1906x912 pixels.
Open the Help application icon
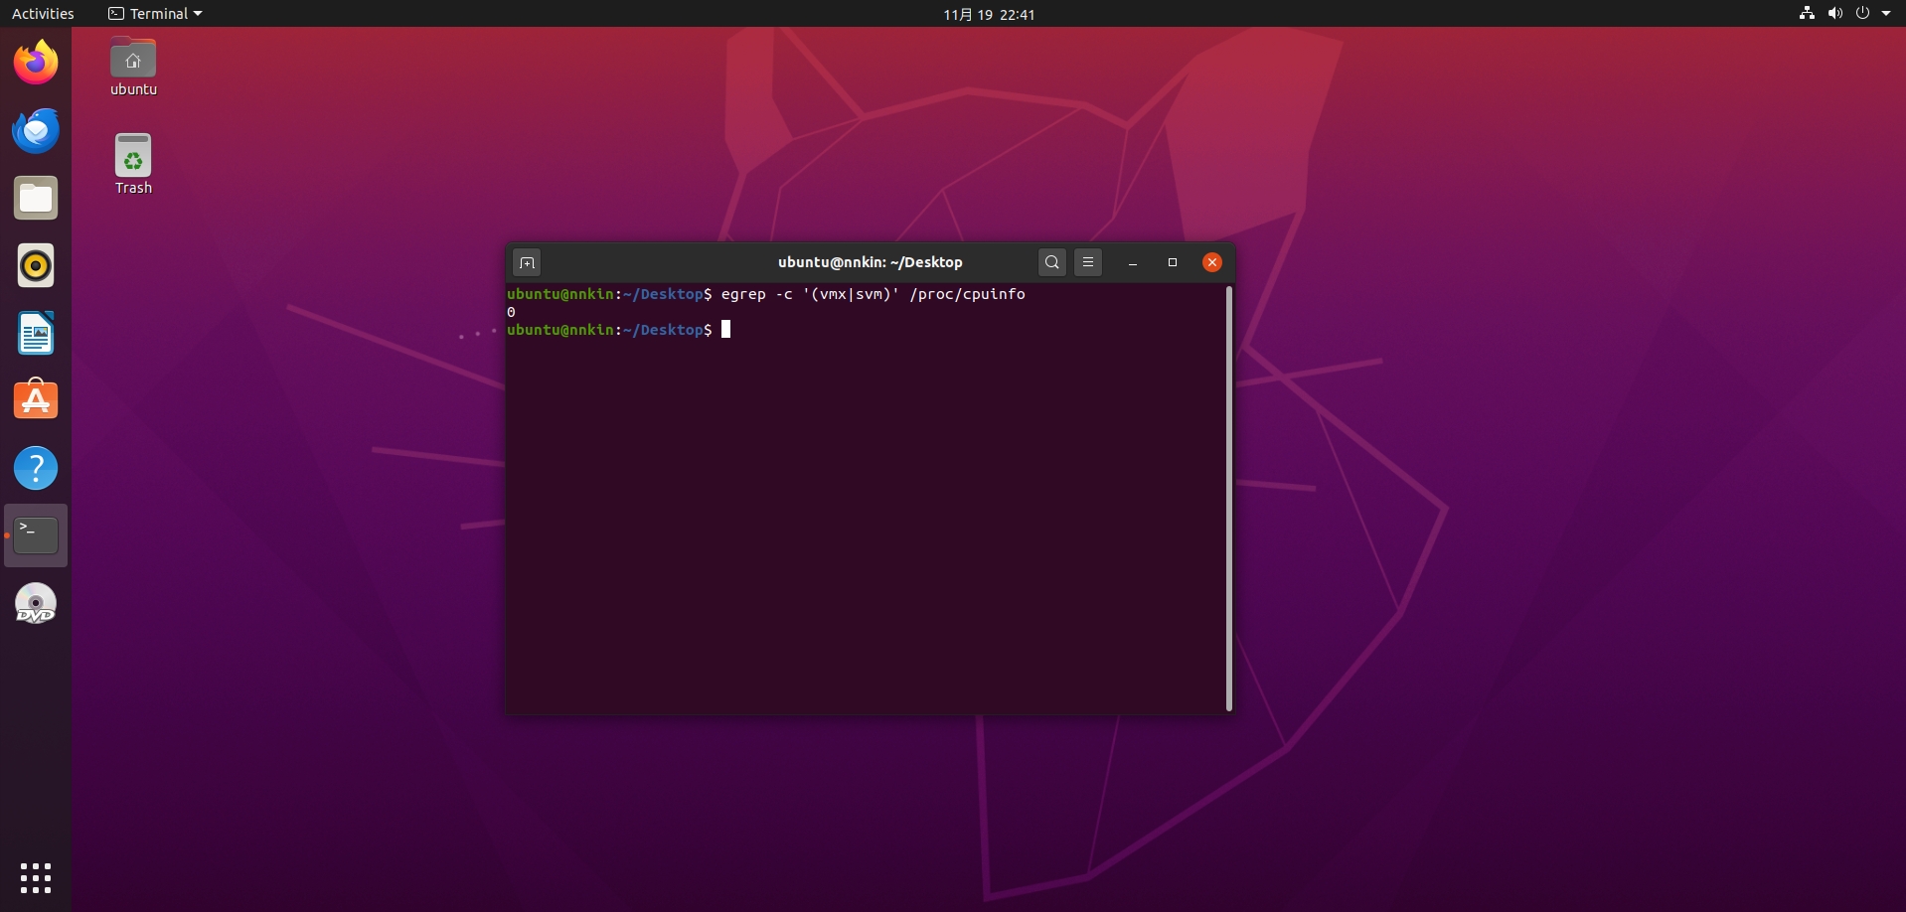click(36, 468)
